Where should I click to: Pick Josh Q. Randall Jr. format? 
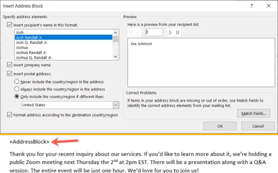pyautogui.click(x=32, y=43)
